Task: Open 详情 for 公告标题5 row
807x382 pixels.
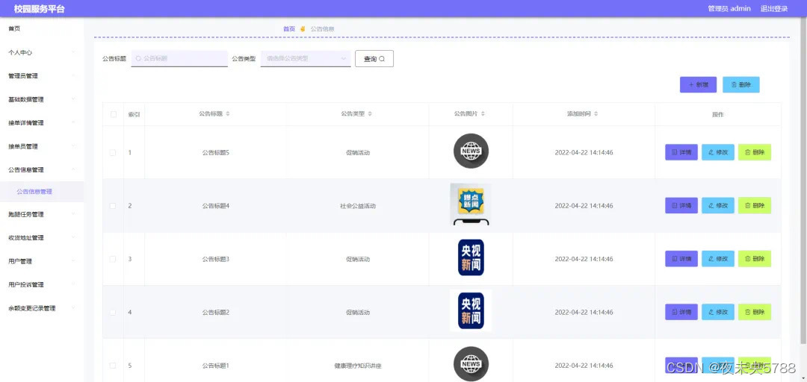Action: click(x=681, y=152)
